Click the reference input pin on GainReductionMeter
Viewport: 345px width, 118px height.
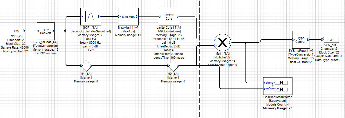pyautogui.click(x=264, y=89)
